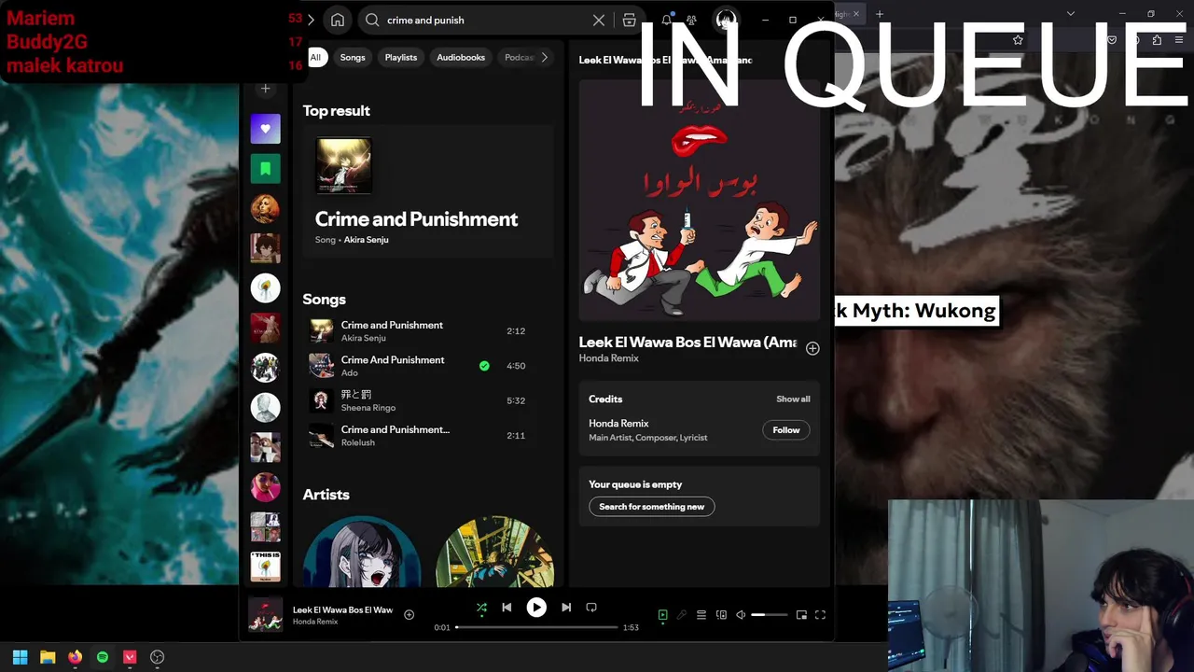Open Your Episodes green bookmark tile
The image size is (1194, 672).
pyautogui.click(x=265, y=169)
